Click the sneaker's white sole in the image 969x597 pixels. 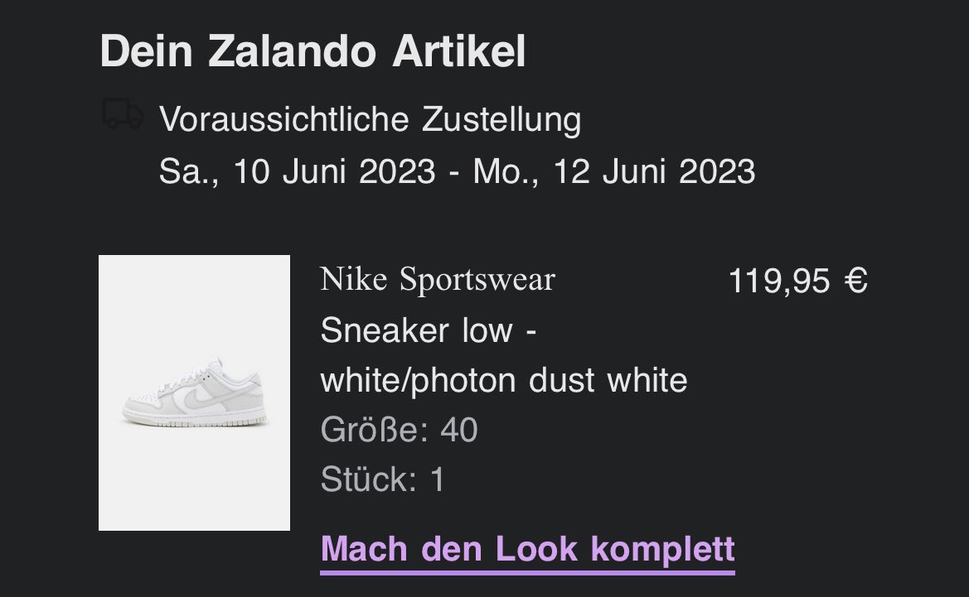pyautogui.click(x=195, y=421)
